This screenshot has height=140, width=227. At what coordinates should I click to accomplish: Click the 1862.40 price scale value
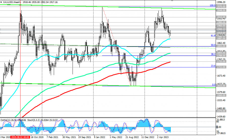pos(221,43)
